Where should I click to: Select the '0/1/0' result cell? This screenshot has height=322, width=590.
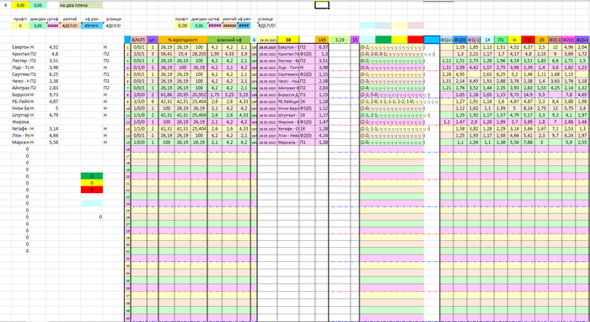pos(138,67)
